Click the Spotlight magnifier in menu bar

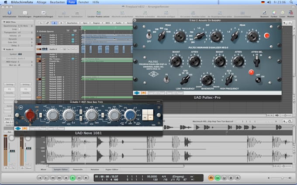(x=291, y=2)
